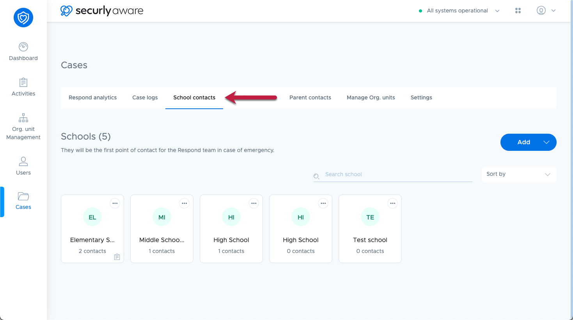Open the Cases folder icon
The height and width of the screenshot is (320, 573).
coord(23,196)
